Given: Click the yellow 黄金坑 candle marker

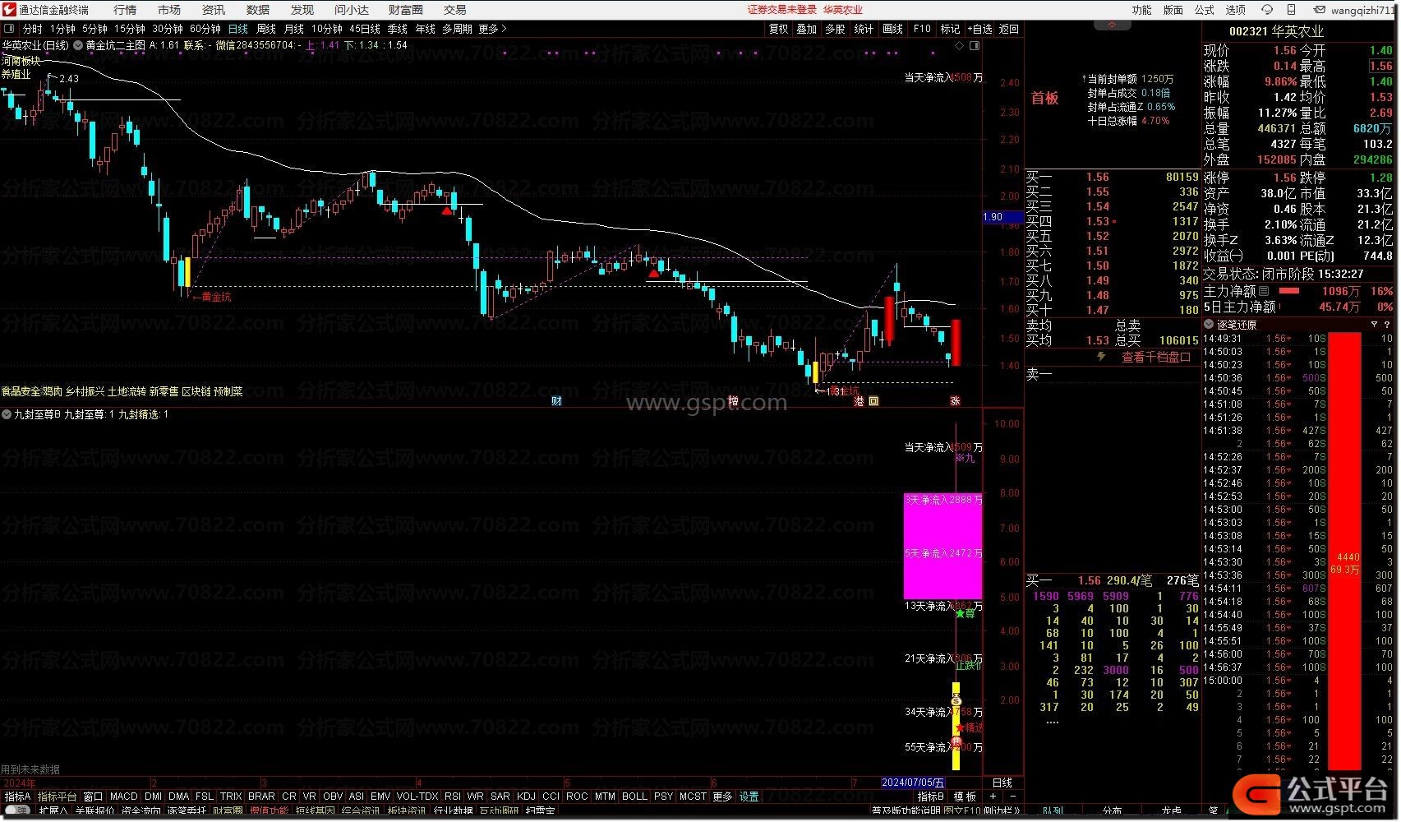Looking at the screenshot, I should coord(187,271).
